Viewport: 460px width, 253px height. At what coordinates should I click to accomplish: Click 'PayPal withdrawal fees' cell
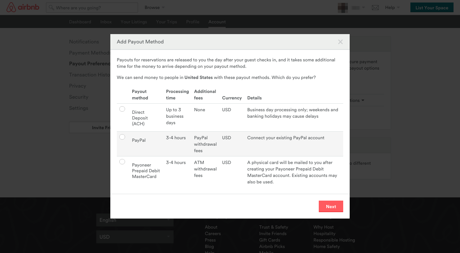click(x=205, y=144)
